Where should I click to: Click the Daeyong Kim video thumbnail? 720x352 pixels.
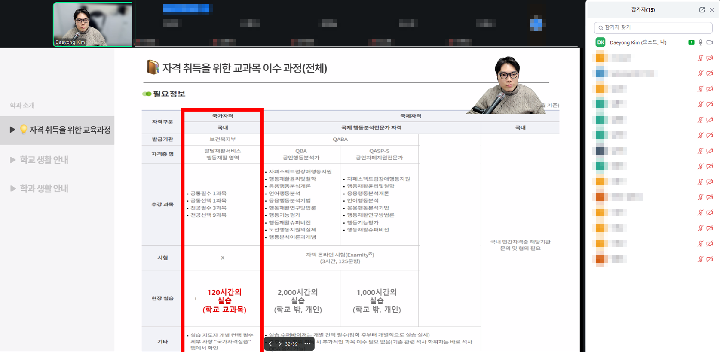pyautogui.click(x=92, y=24)
